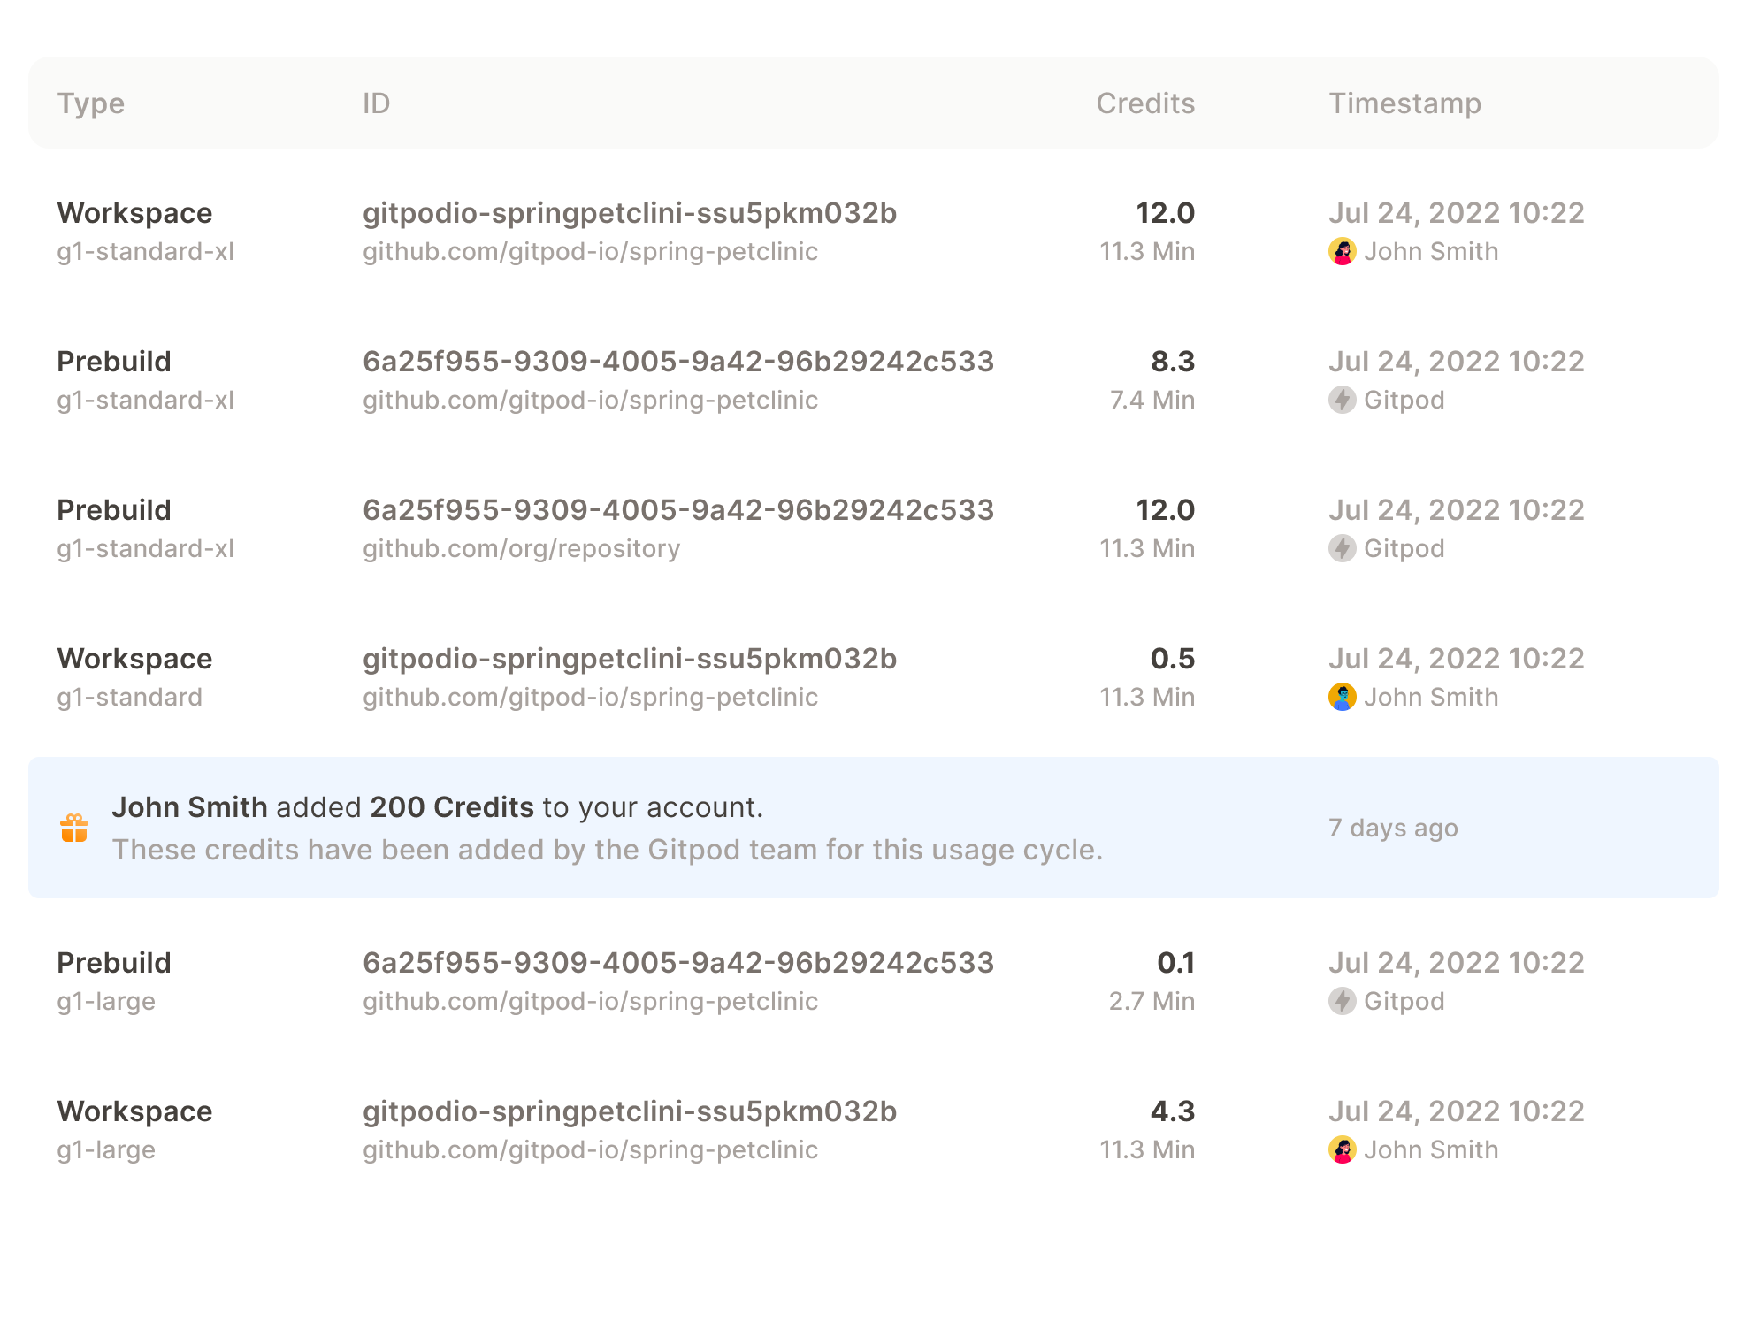The height and width of the screenshot is (1344, 1760).
Task: Click repository URL in the 0.1 credits row
Action: coord(591,1002)
